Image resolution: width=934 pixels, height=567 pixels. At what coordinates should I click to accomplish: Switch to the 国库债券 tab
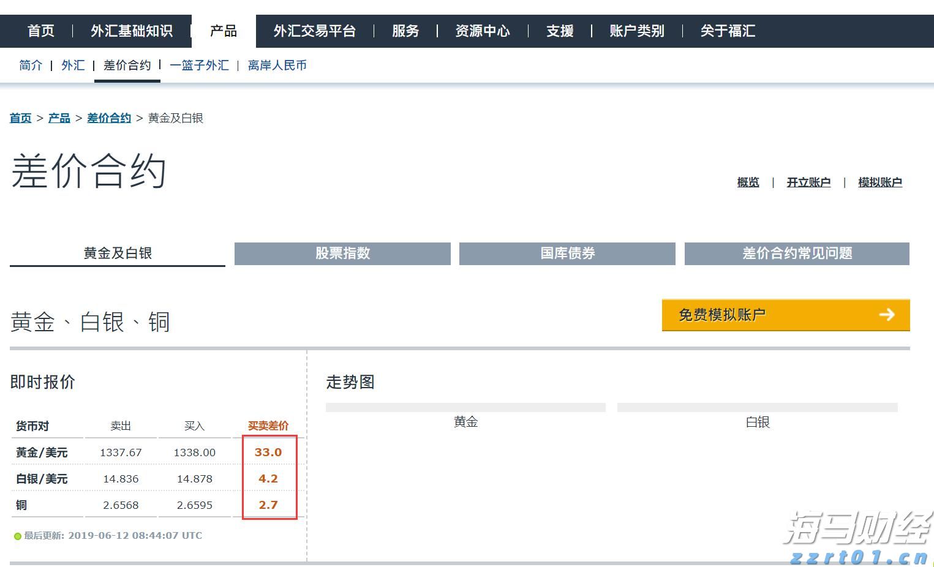point(567,253)
